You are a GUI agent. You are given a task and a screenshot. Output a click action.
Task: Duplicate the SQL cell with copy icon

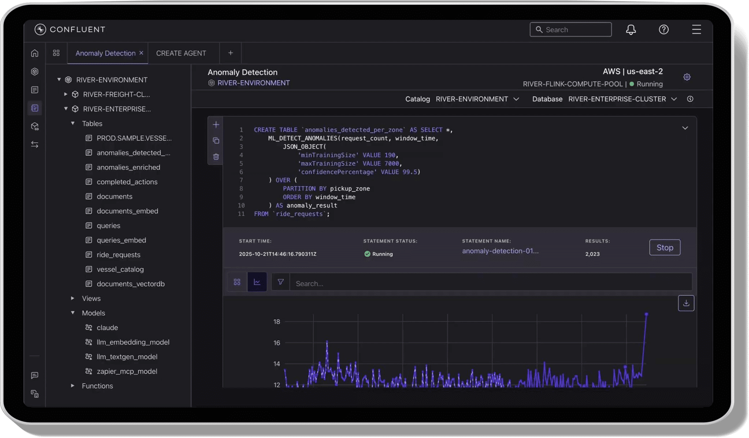pyautogui.click(x=216, y=141)
